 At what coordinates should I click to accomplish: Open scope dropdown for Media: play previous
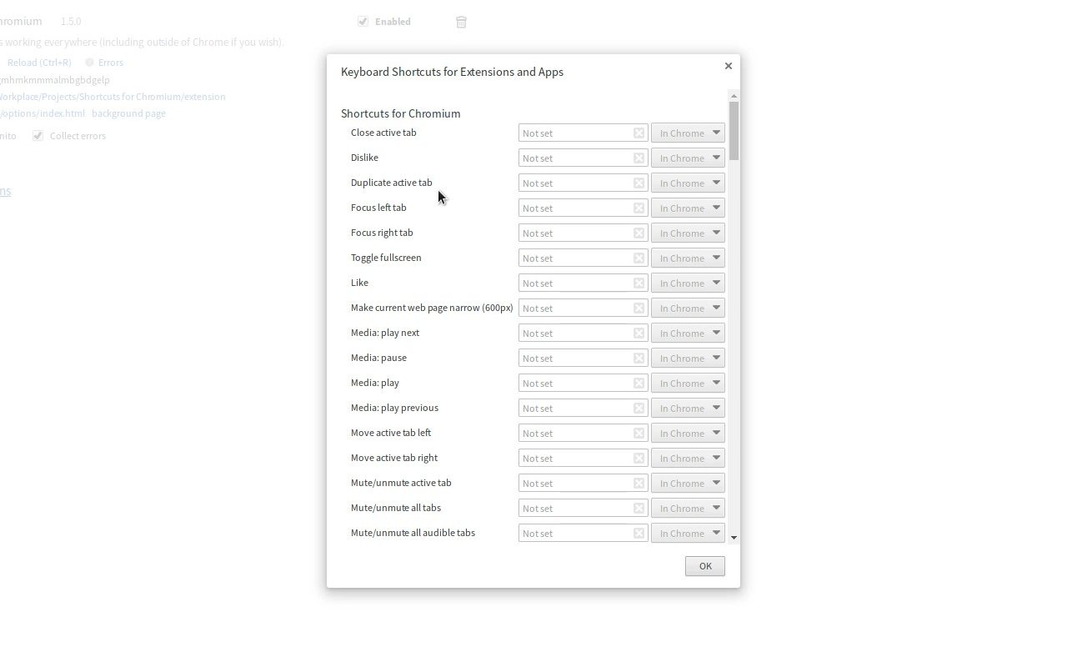[x=688, y=409]
